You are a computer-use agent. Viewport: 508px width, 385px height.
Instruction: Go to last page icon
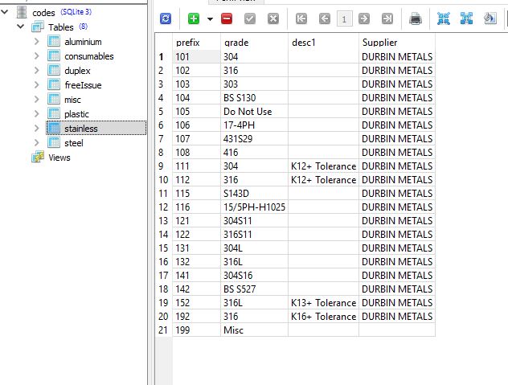(x=387, y=18)
